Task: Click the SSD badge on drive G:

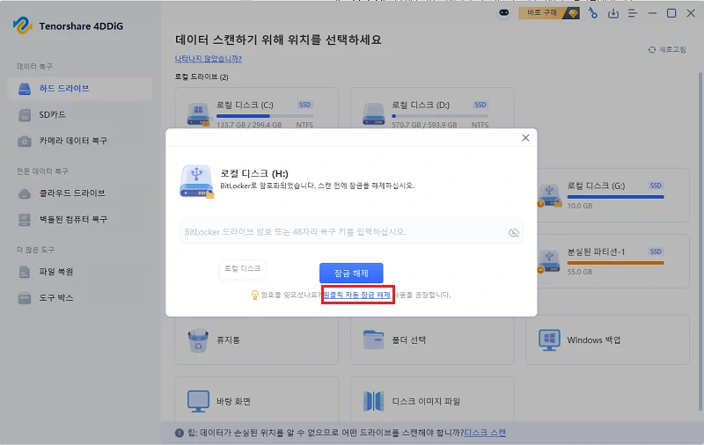Action: coord(656,186)
